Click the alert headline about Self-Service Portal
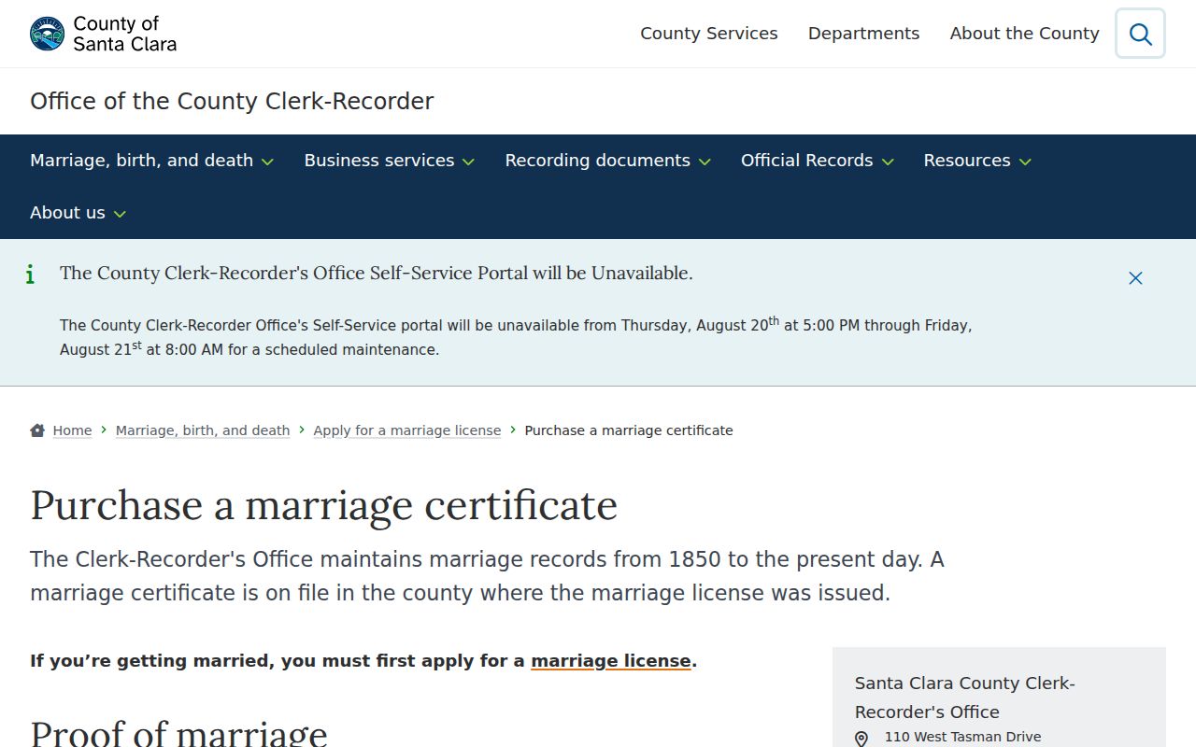This screenshot has height=747, width=1196. pos(377,274)
